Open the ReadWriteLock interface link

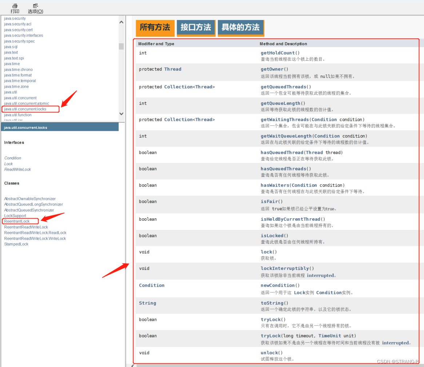click(x=17, y=169)
